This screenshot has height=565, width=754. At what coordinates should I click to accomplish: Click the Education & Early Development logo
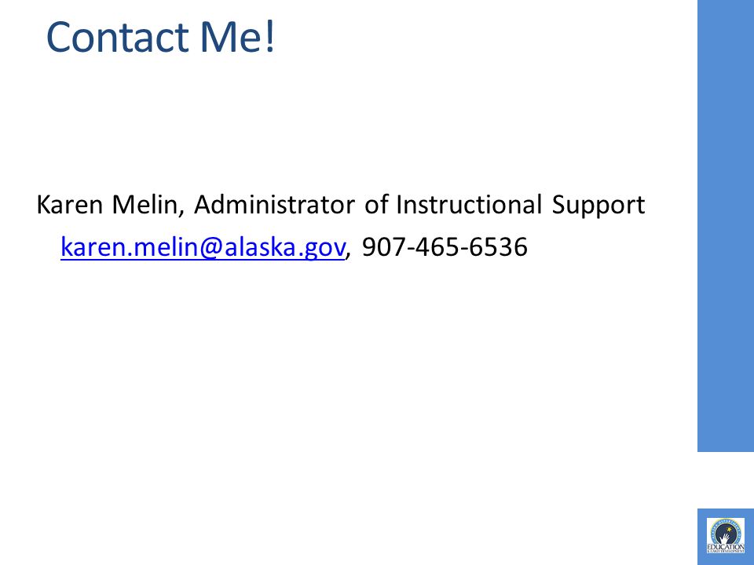725,536
